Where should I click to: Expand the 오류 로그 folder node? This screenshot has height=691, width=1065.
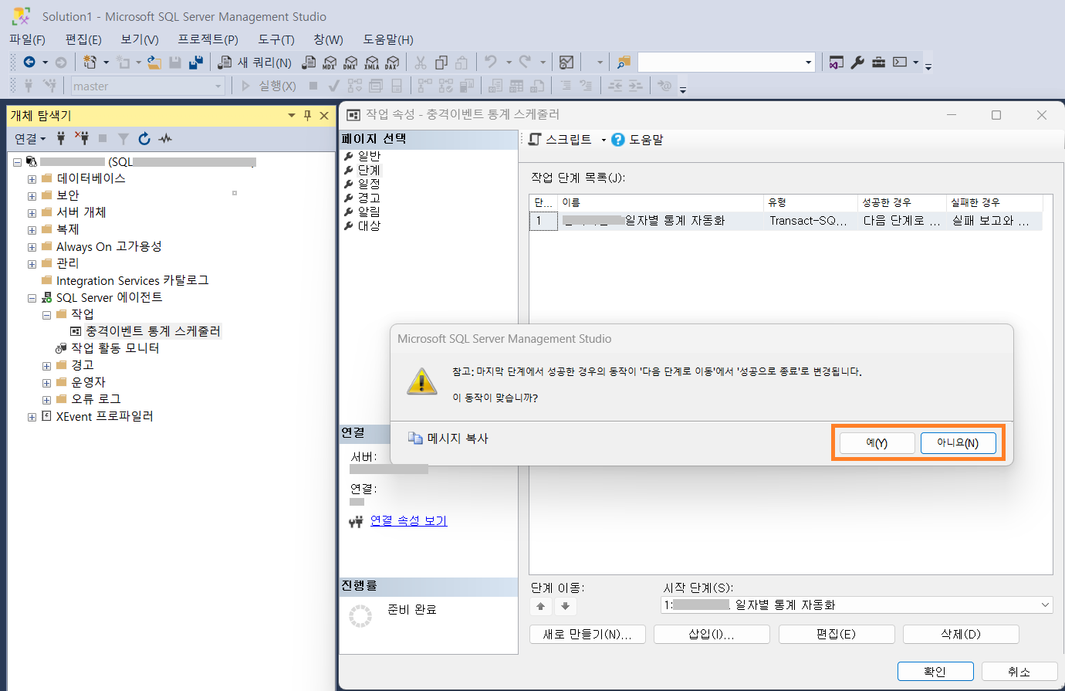(x=46, y=400)
